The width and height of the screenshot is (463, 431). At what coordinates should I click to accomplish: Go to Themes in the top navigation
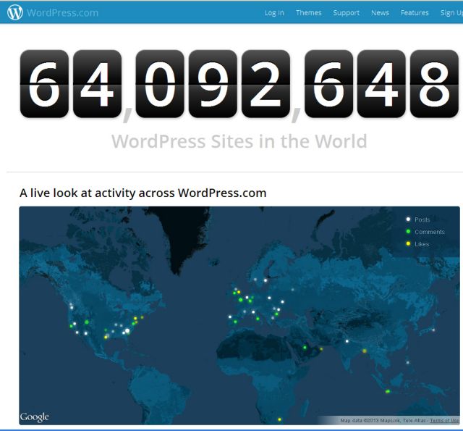tap(309, 13)
